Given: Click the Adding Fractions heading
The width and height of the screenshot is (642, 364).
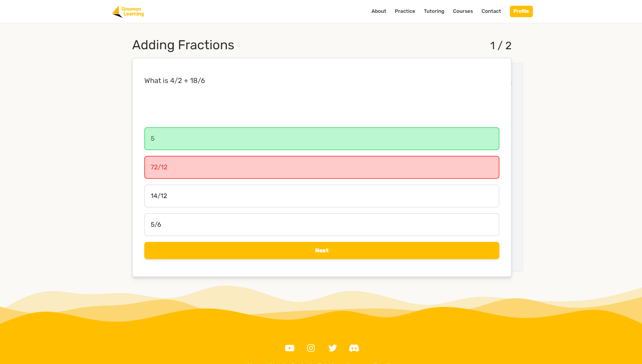Looking at the screenshot, I should click(x=183, y=45).
